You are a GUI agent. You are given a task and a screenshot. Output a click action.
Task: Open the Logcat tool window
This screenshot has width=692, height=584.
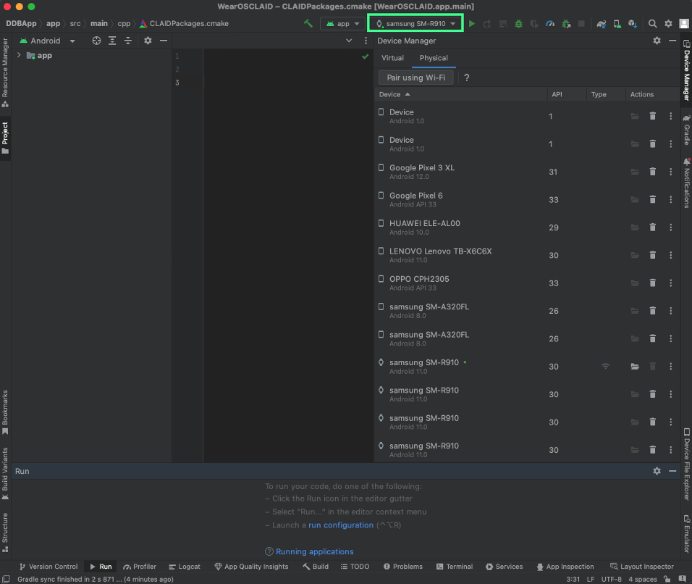click(x=185, y=567)
